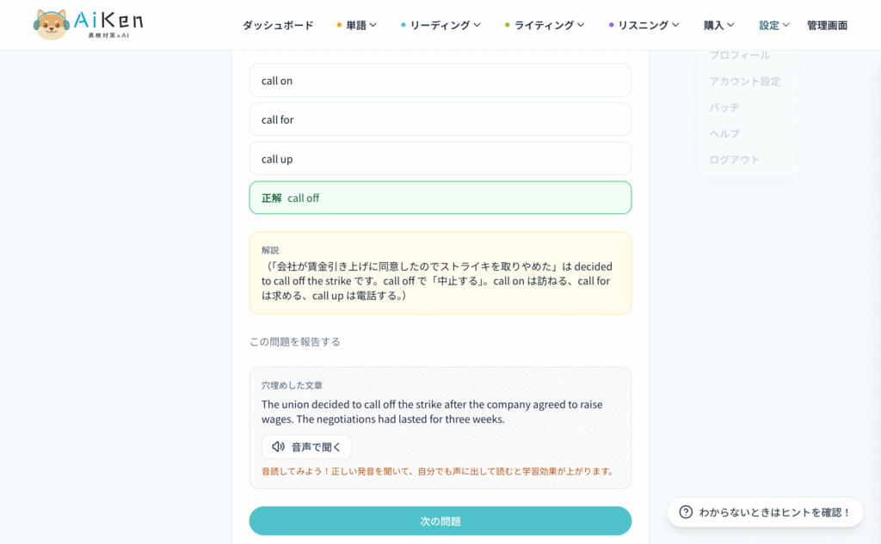Screen dimensions: 881x544
Task: Select プロフィール in the settings dropdown
Action: tap(739, 55)
